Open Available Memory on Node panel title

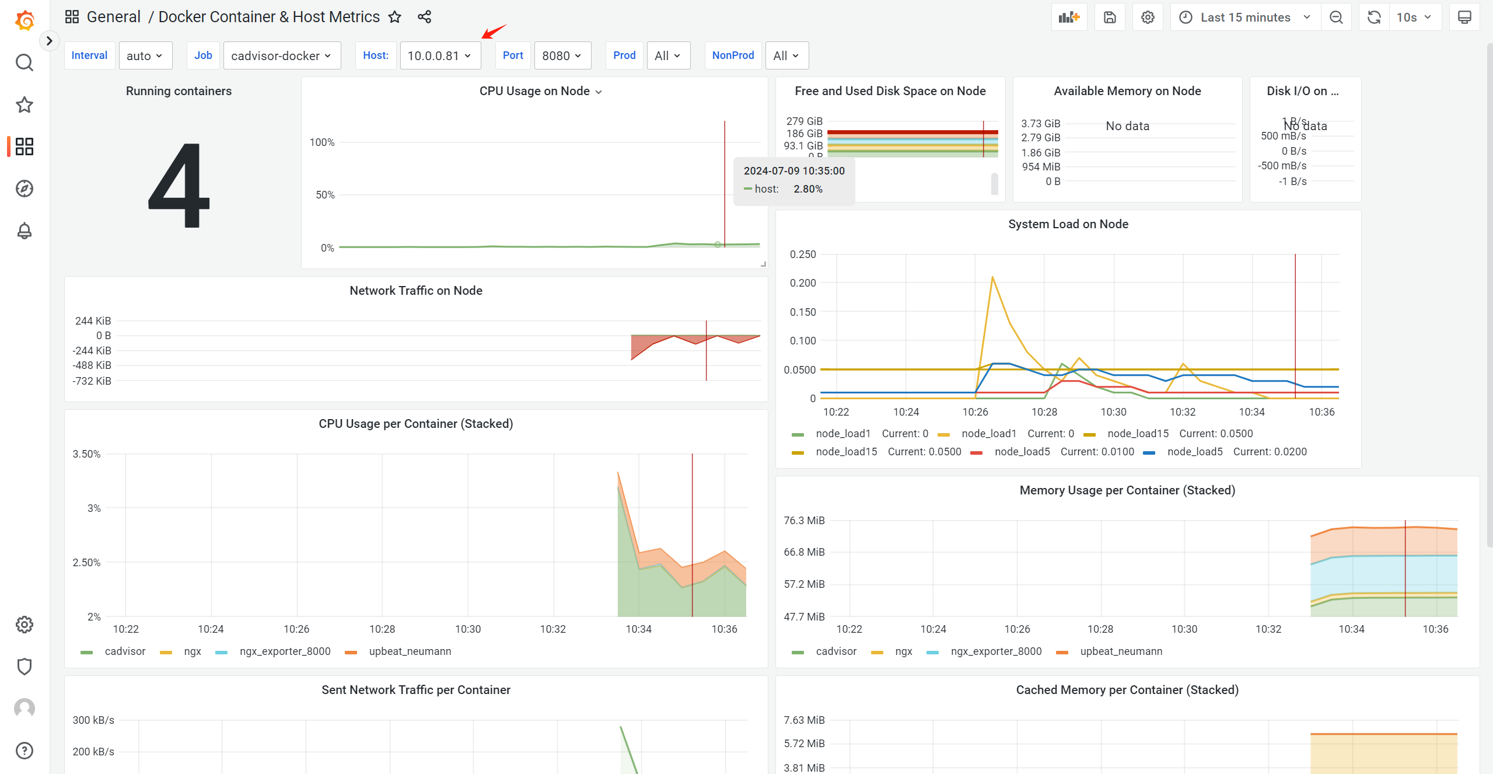(1127, 91)
